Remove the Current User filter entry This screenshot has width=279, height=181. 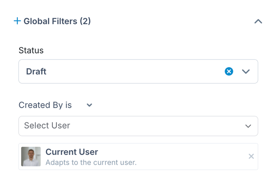pyautogui.click(x=251, y=156)
